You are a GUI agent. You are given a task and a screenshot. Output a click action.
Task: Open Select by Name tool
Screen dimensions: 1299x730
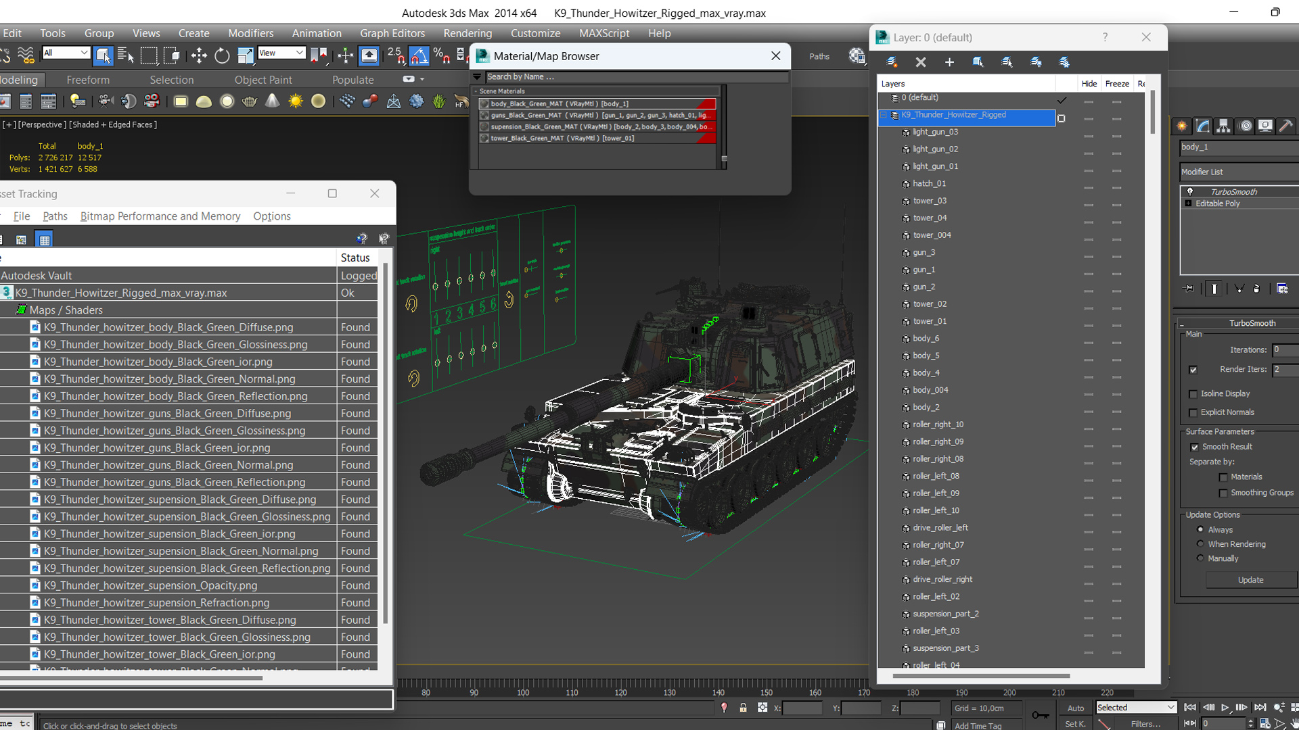126,56
